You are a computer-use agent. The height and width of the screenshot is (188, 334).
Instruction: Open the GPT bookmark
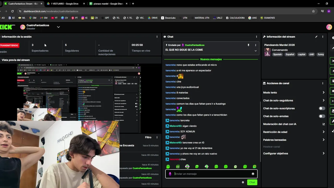pyautogui.click(x=105, y=18)
